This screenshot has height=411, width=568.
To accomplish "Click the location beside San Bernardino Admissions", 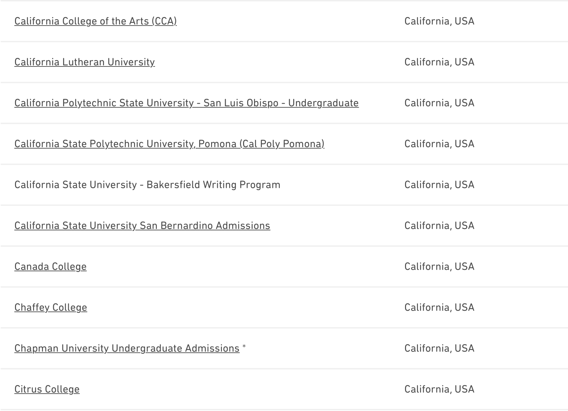I will (439, 226).
